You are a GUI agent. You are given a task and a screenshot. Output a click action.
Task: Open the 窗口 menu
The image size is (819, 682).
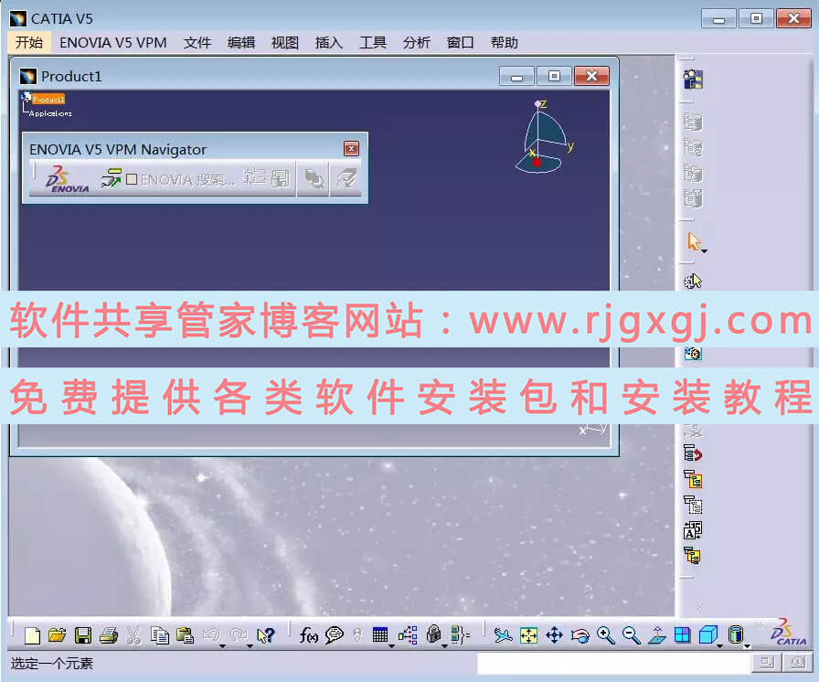[x=460, y=42]
